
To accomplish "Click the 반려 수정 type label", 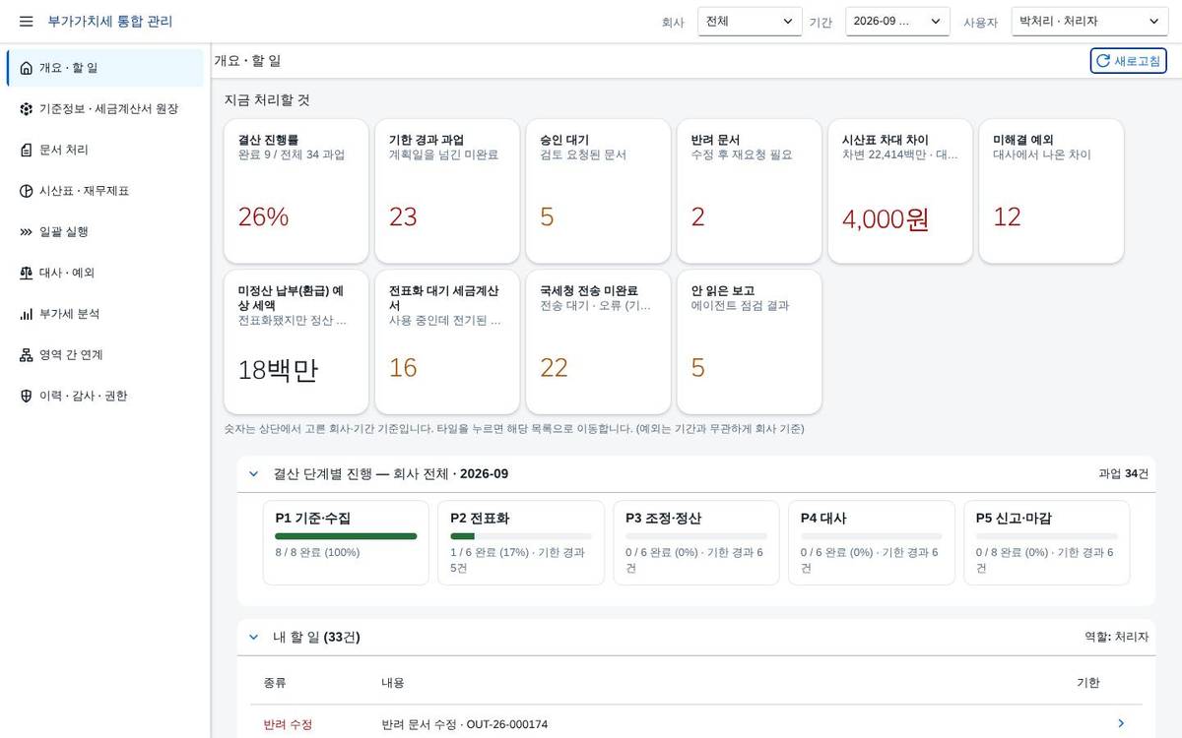I will pos(288,724).
